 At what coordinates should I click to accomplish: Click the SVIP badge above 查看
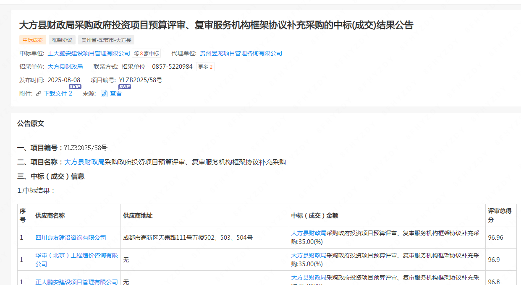(x=125, y=87)
